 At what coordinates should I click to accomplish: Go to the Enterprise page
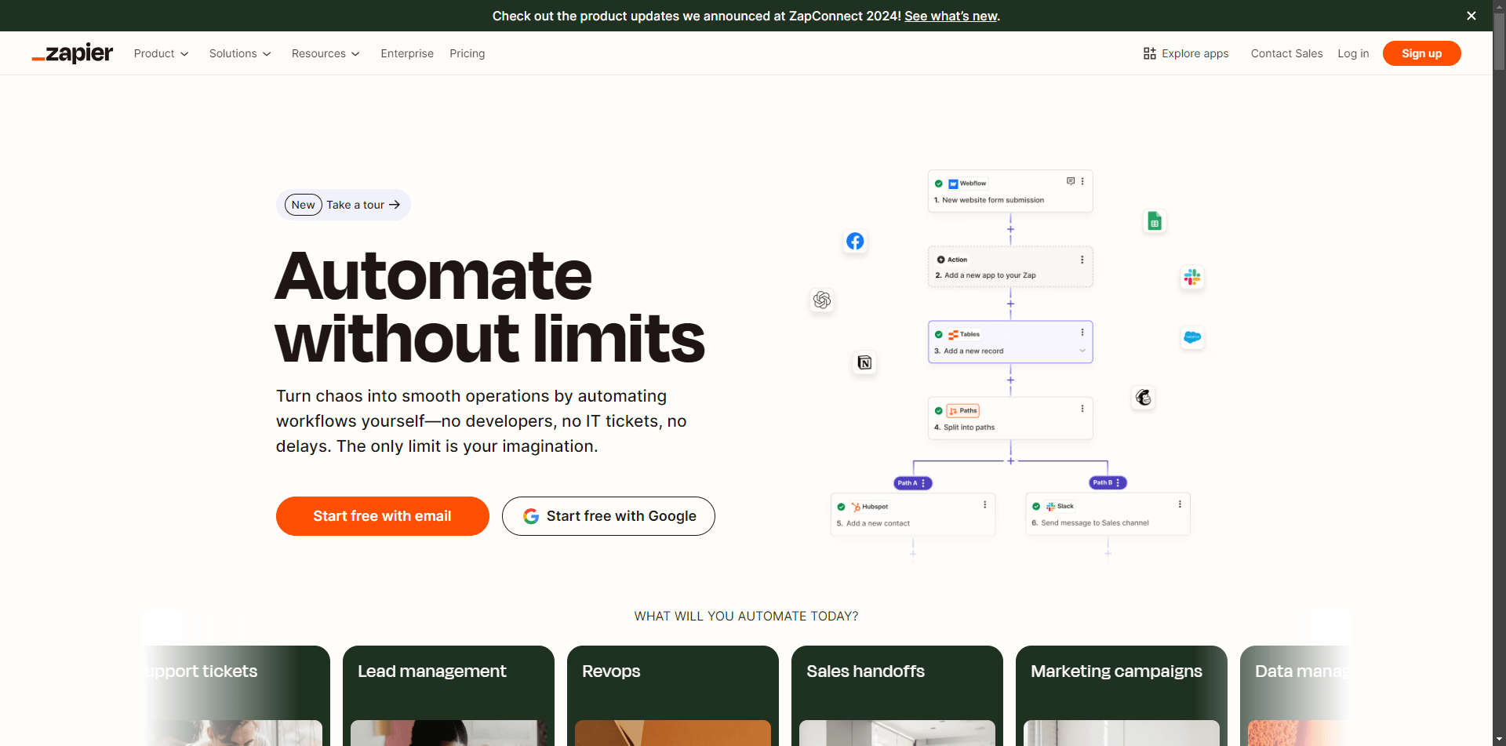pyautogui.click(x=407, y=53)
